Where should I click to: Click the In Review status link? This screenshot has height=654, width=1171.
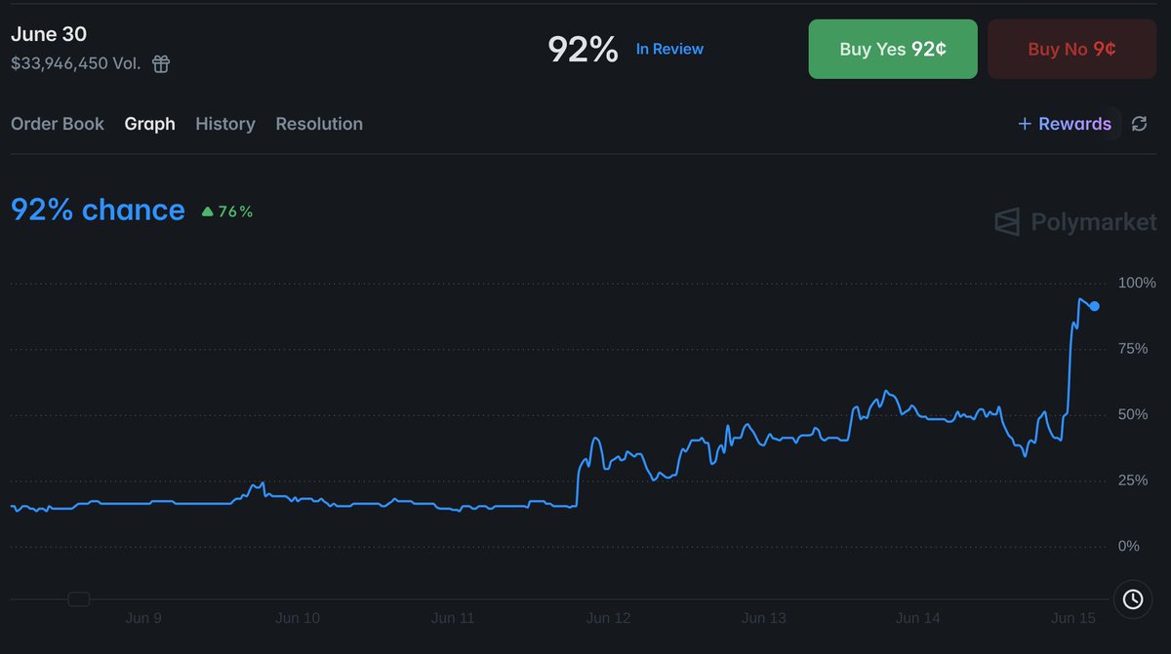(669, 49)
